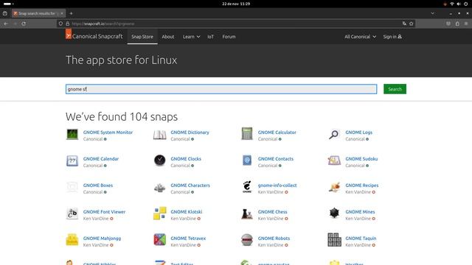The height and width of the screenshot is (265, 472).
Task: Open the GNOME Calculator link
Action: click(x=277, y=132)
